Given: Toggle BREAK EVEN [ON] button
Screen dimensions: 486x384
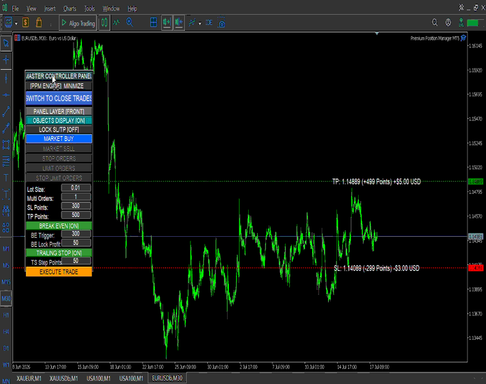Looking at the screenshot, I should point(59,226).
